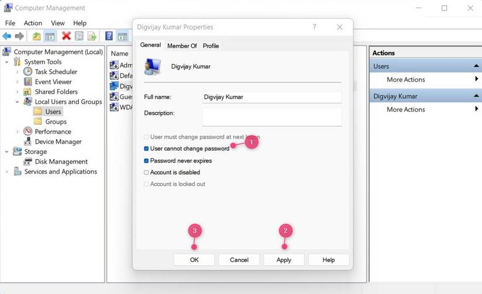
Task: Click the Guest user icon in list
Action: [114, 96]
